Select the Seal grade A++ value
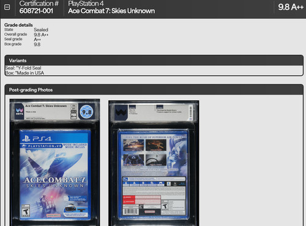The image size is (306, 226). 37,40
